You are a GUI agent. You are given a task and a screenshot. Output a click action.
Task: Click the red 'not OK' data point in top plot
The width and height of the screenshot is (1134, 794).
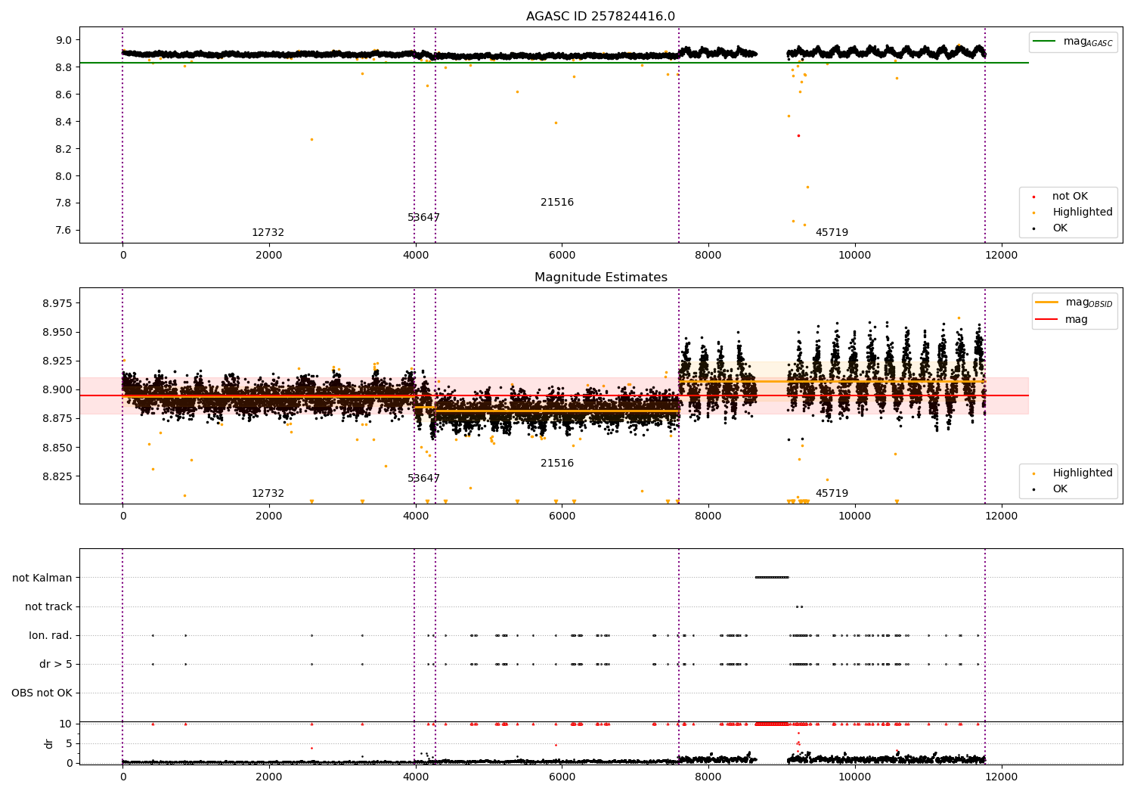[x=798, y=136]
